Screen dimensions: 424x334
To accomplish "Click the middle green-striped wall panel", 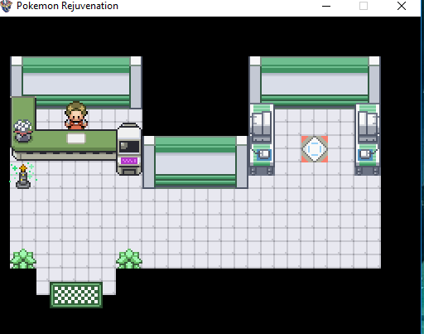I will tap(195, 162).
